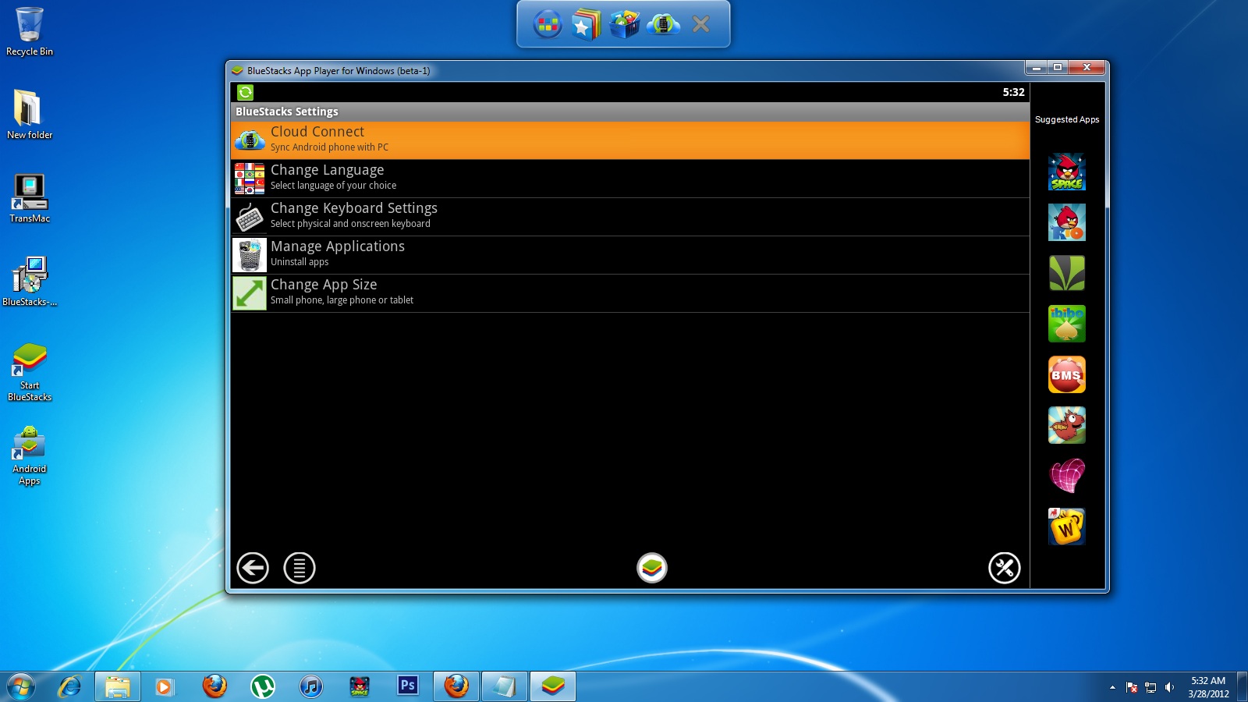Launch Internet Explorer from taskbar
Screen dimensions: 1248x702
tap(70, 686)
